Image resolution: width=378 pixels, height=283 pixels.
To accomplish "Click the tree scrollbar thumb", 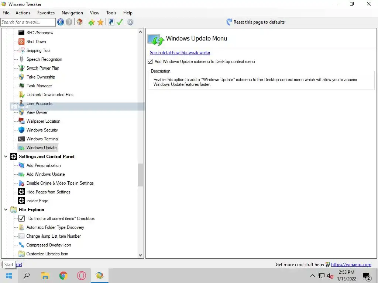I will (x=140, y=175).
